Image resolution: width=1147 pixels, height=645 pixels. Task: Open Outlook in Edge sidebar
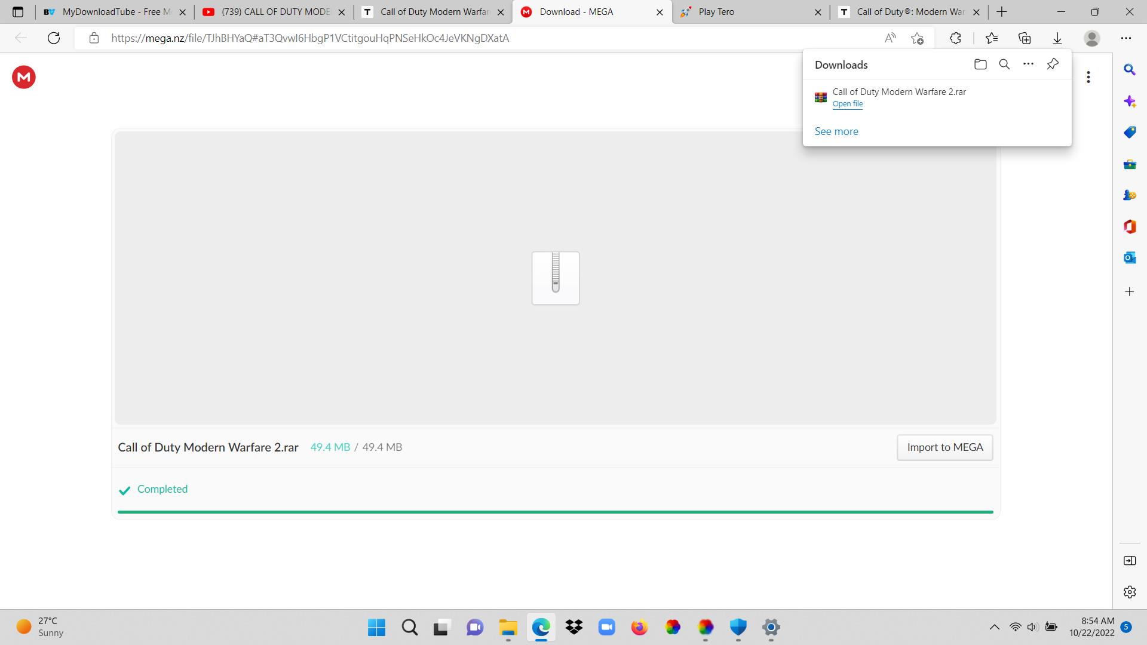(x=1129, y=258)
